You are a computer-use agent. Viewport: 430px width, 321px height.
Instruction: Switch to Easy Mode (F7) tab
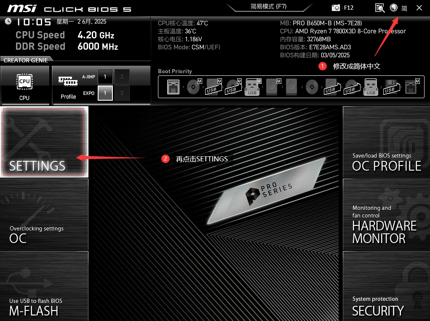tap(268, 6)
